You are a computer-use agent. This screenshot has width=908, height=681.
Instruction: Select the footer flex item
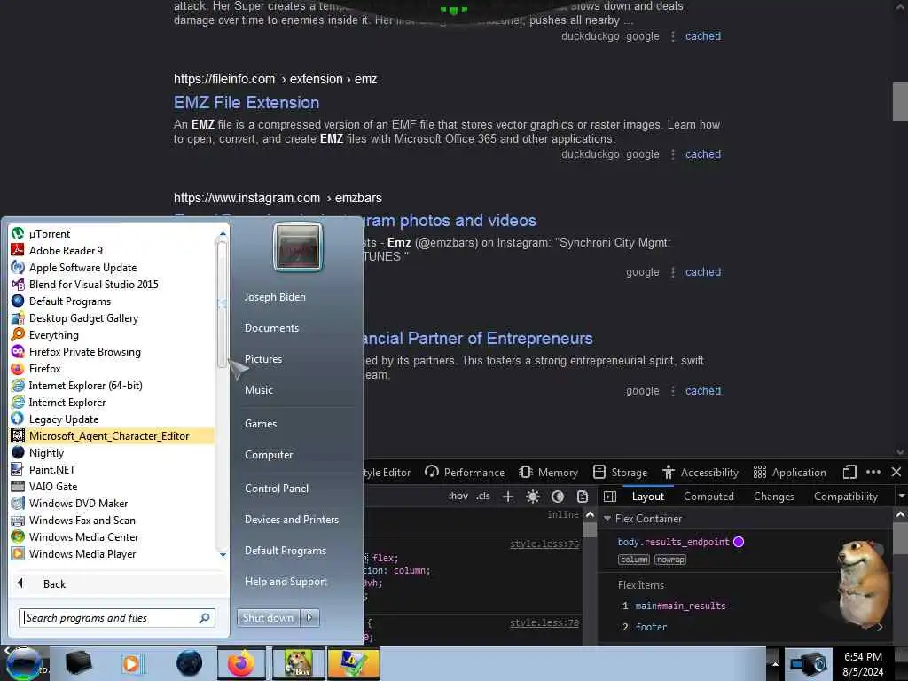click(x=651, y=627)
